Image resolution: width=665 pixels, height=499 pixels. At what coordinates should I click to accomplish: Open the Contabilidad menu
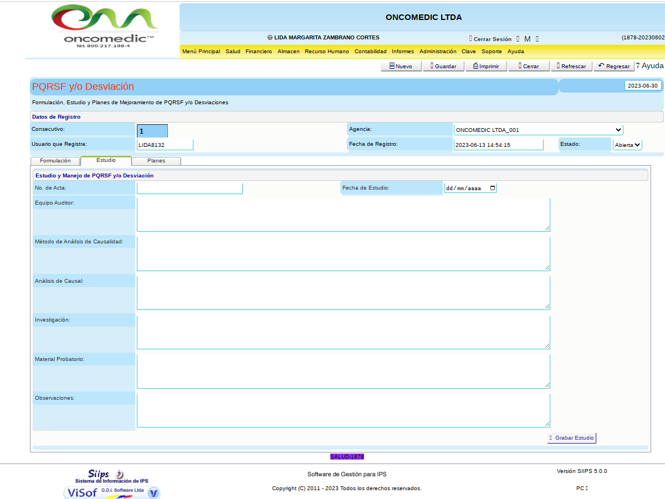click(x=370, y=52)
